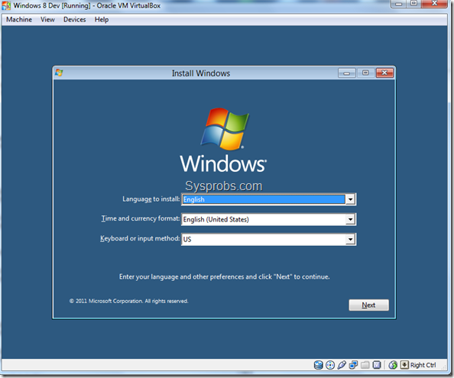Click the Time and currency format label
Viewport: 454px width, 378px height.
pyautogui.click(x=141, y=218)
